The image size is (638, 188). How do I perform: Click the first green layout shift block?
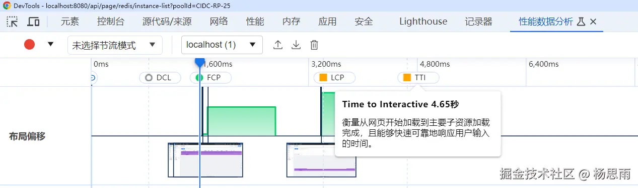[242, 121]
